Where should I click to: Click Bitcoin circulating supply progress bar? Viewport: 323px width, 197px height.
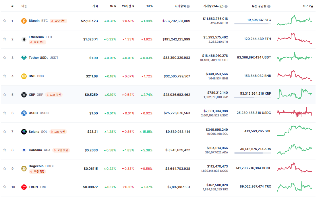(253, 24)
